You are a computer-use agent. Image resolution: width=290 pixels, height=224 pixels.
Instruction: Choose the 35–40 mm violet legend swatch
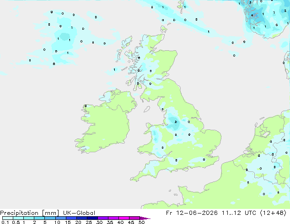coord(113,218)
